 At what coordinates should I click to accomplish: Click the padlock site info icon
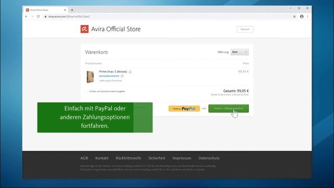pyautogui.click(x=45, y=16)
